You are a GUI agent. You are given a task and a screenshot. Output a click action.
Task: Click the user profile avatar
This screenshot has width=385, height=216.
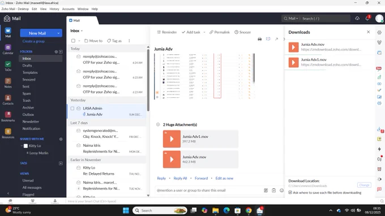pos(379,19)
